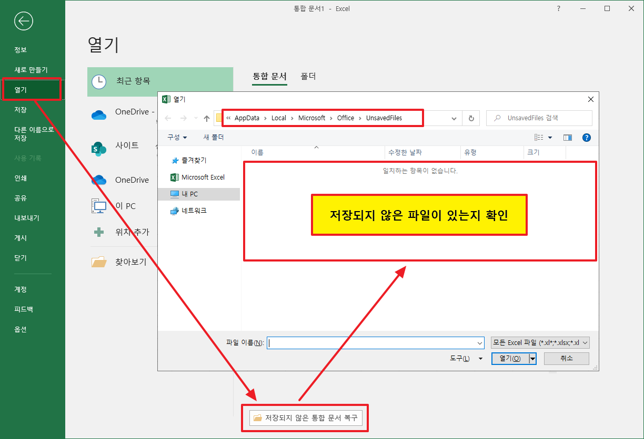Open the 피드백 page
644x439 pixels.
24,309
